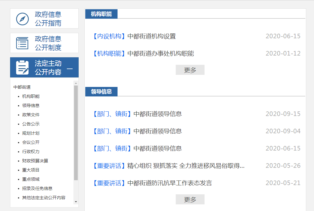Click the compass icon for 政府信息公开指南
Screen dimensions: 314x211
coord(22,19)
